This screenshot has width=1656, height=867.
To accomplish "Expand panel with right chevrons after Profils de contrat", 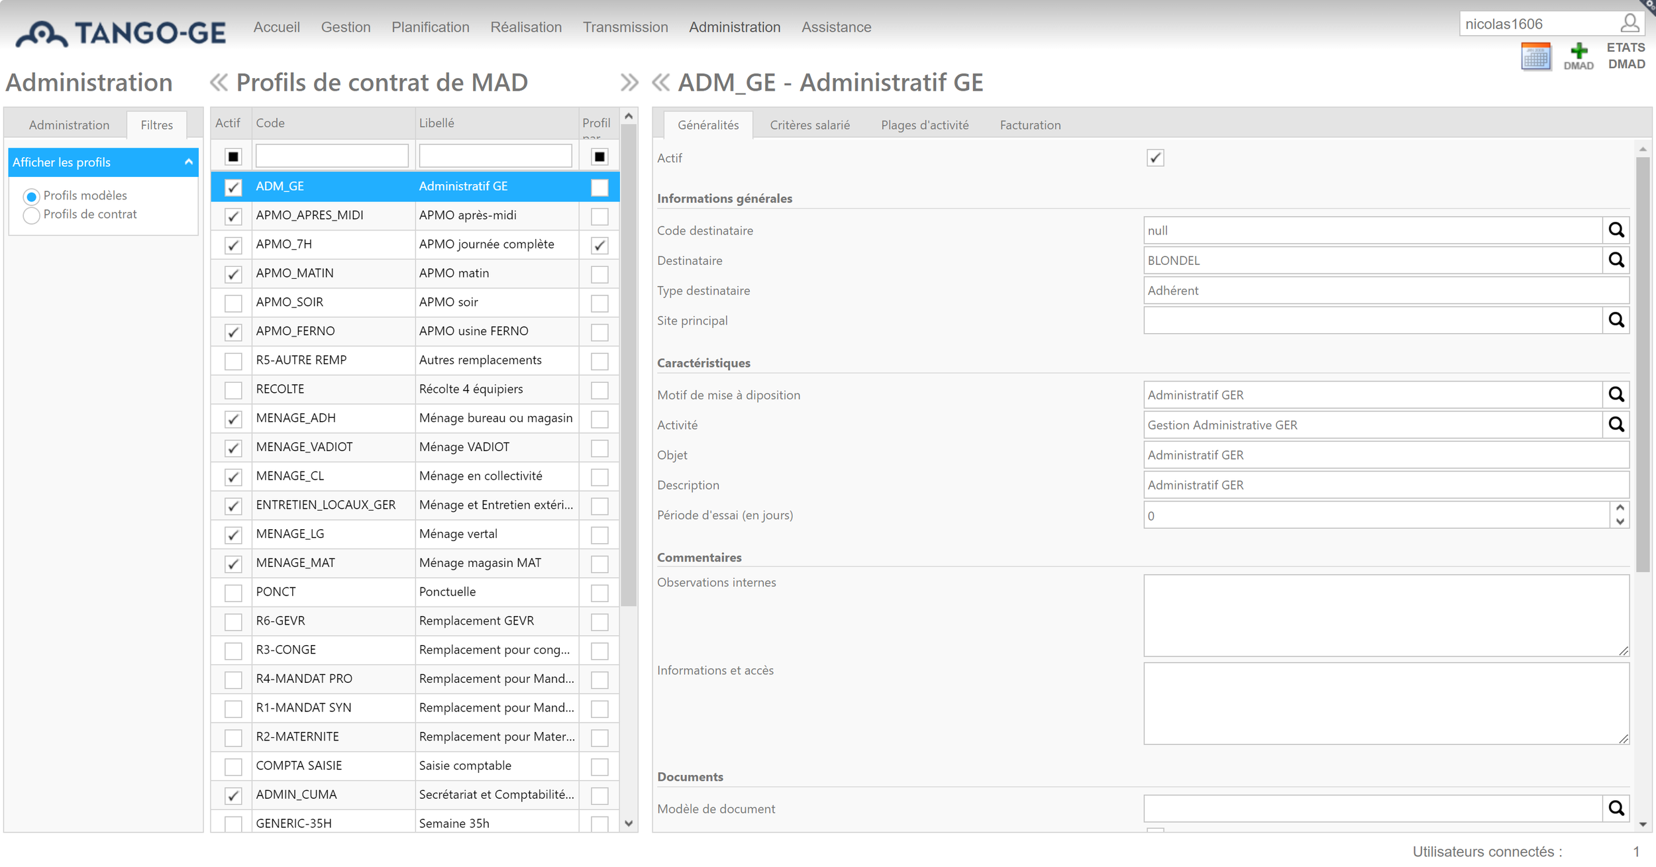I will tap(629, 83).
